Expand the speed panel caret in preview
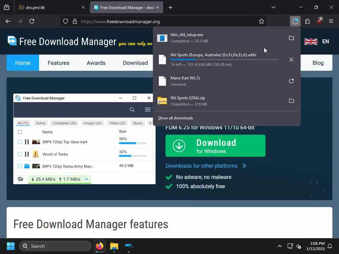Image resolution: width=339 pixels, height=254 pixels. pyautogui.click(x=87, y=179)
